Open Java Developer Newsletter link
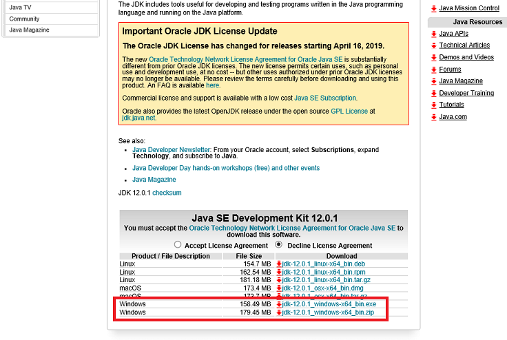Image resolution: width=507 pixels, height=340 pixels. click(x=172, y=149)
